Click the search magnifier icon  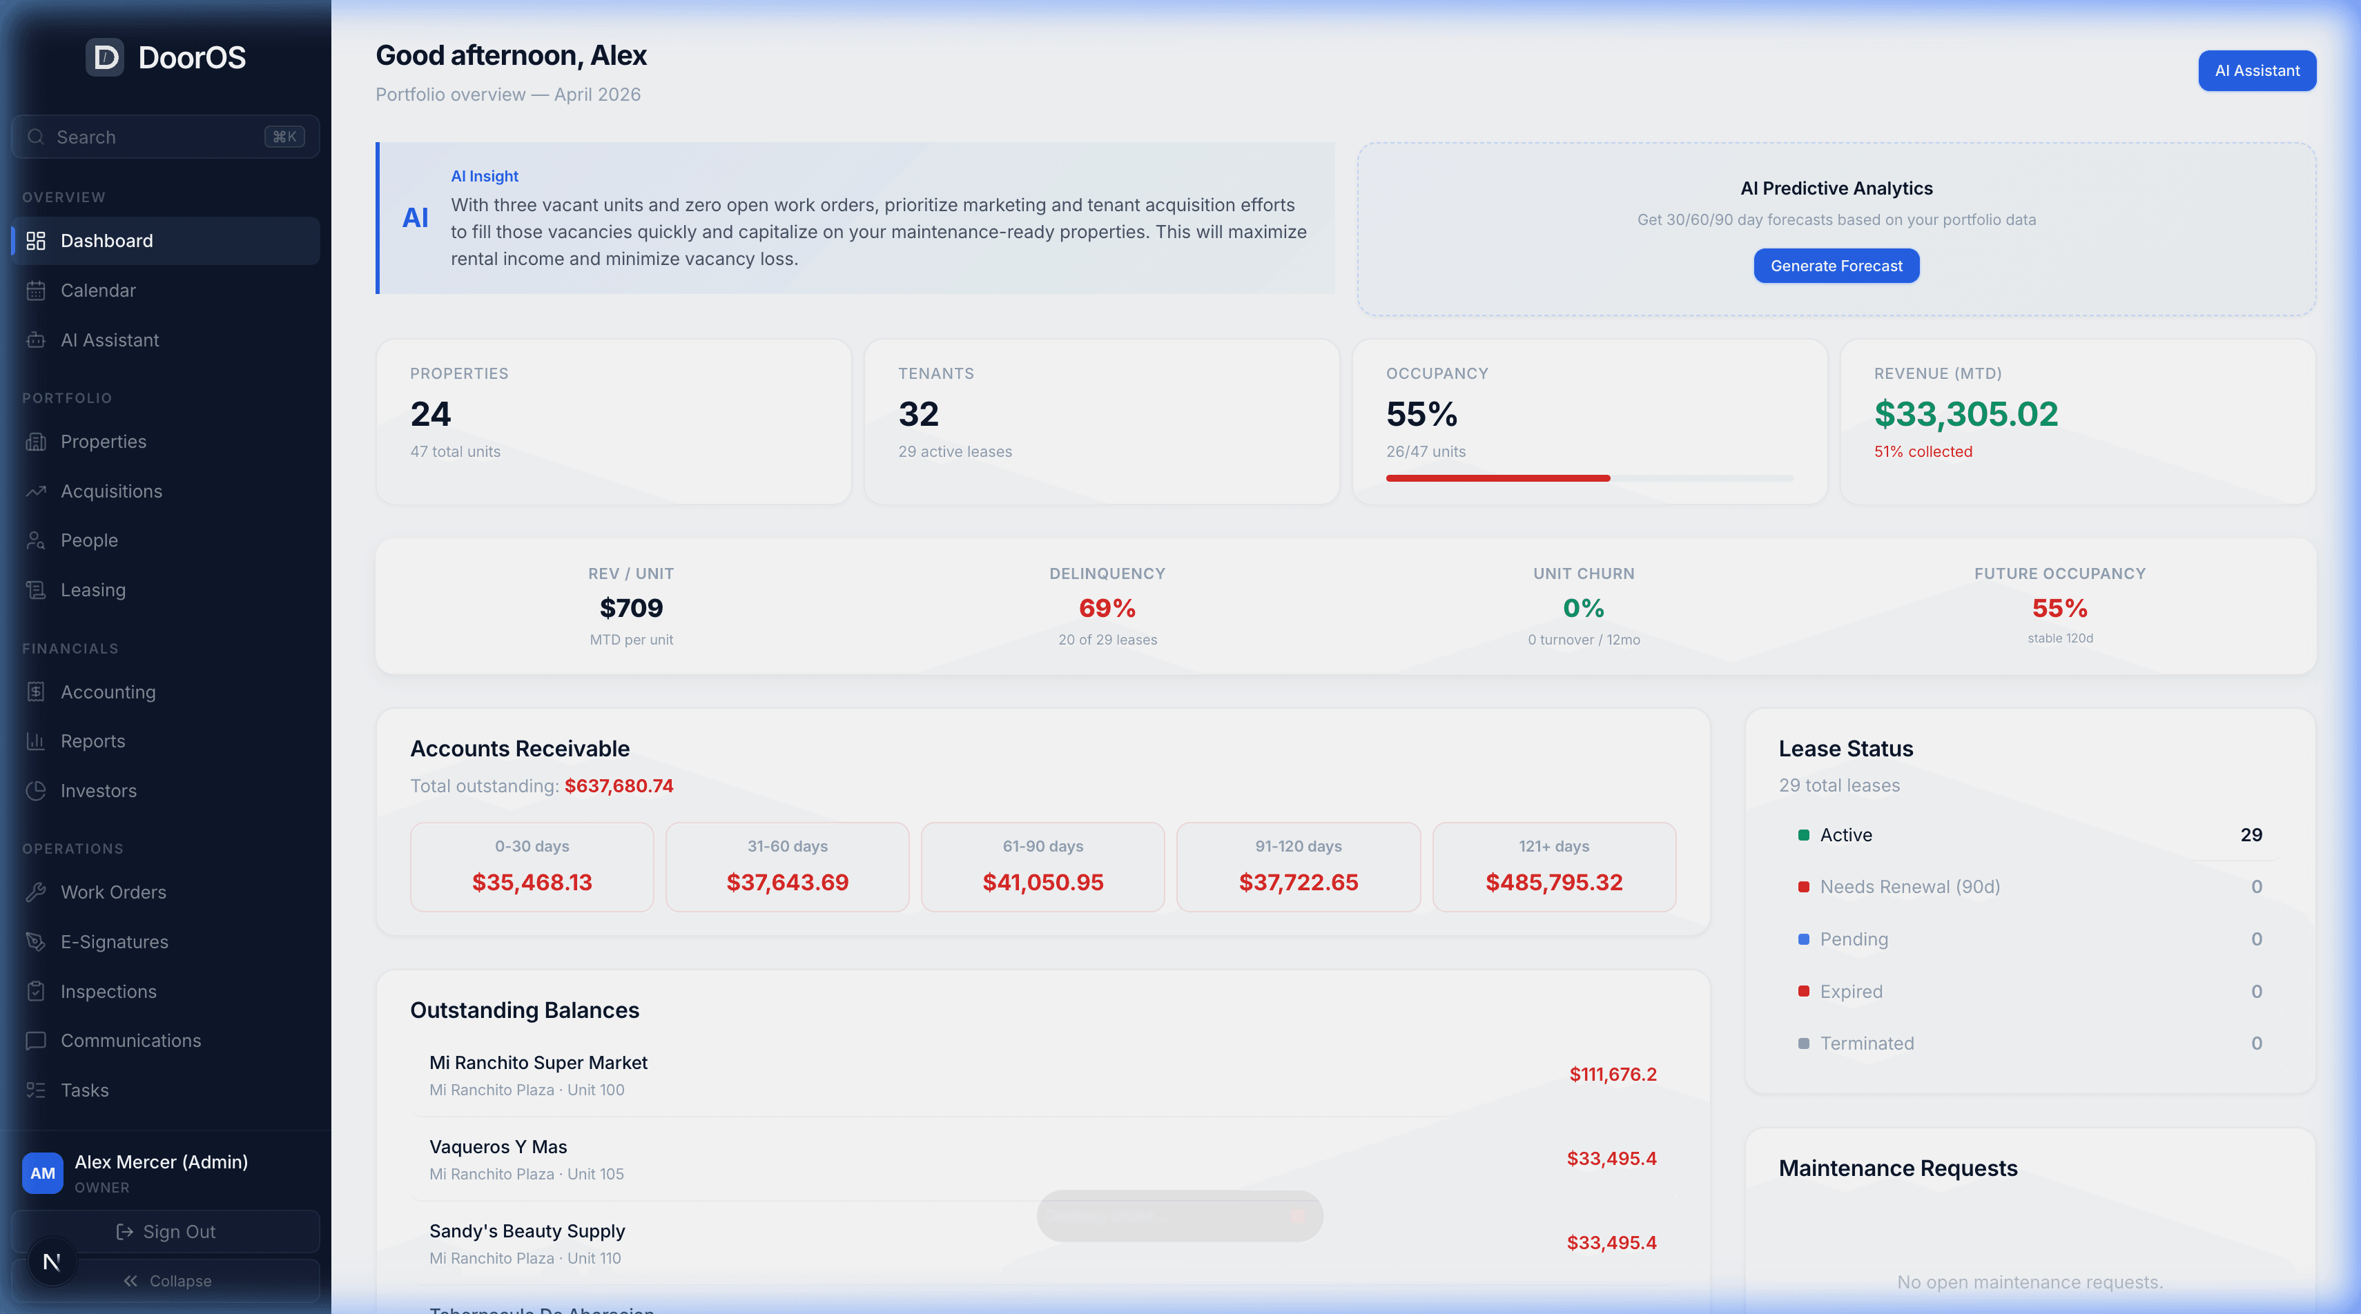(x=36, y=137)
